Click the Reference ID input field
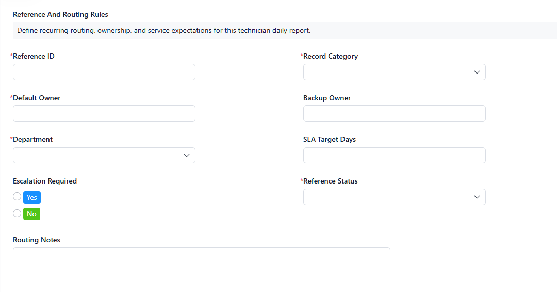This screenshot has width=557, height=292. click(104, 72)
